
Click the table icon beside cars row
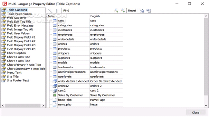(55, 21)
